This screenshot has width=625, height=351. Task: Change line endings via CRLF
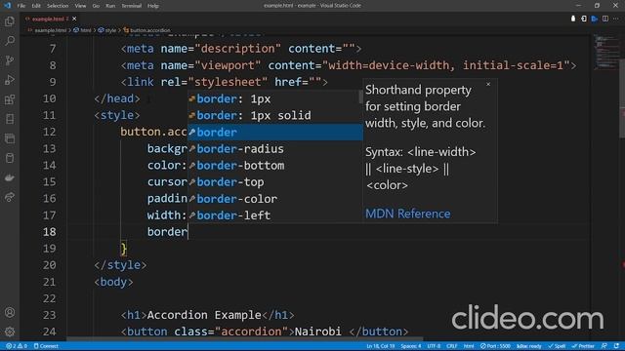click(451, 346)
